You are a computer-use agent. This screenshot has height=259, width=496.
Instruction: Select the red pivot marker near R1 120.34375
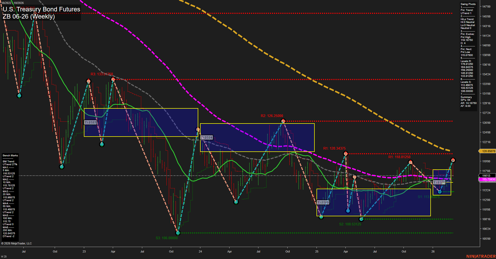tap(346, 153)
